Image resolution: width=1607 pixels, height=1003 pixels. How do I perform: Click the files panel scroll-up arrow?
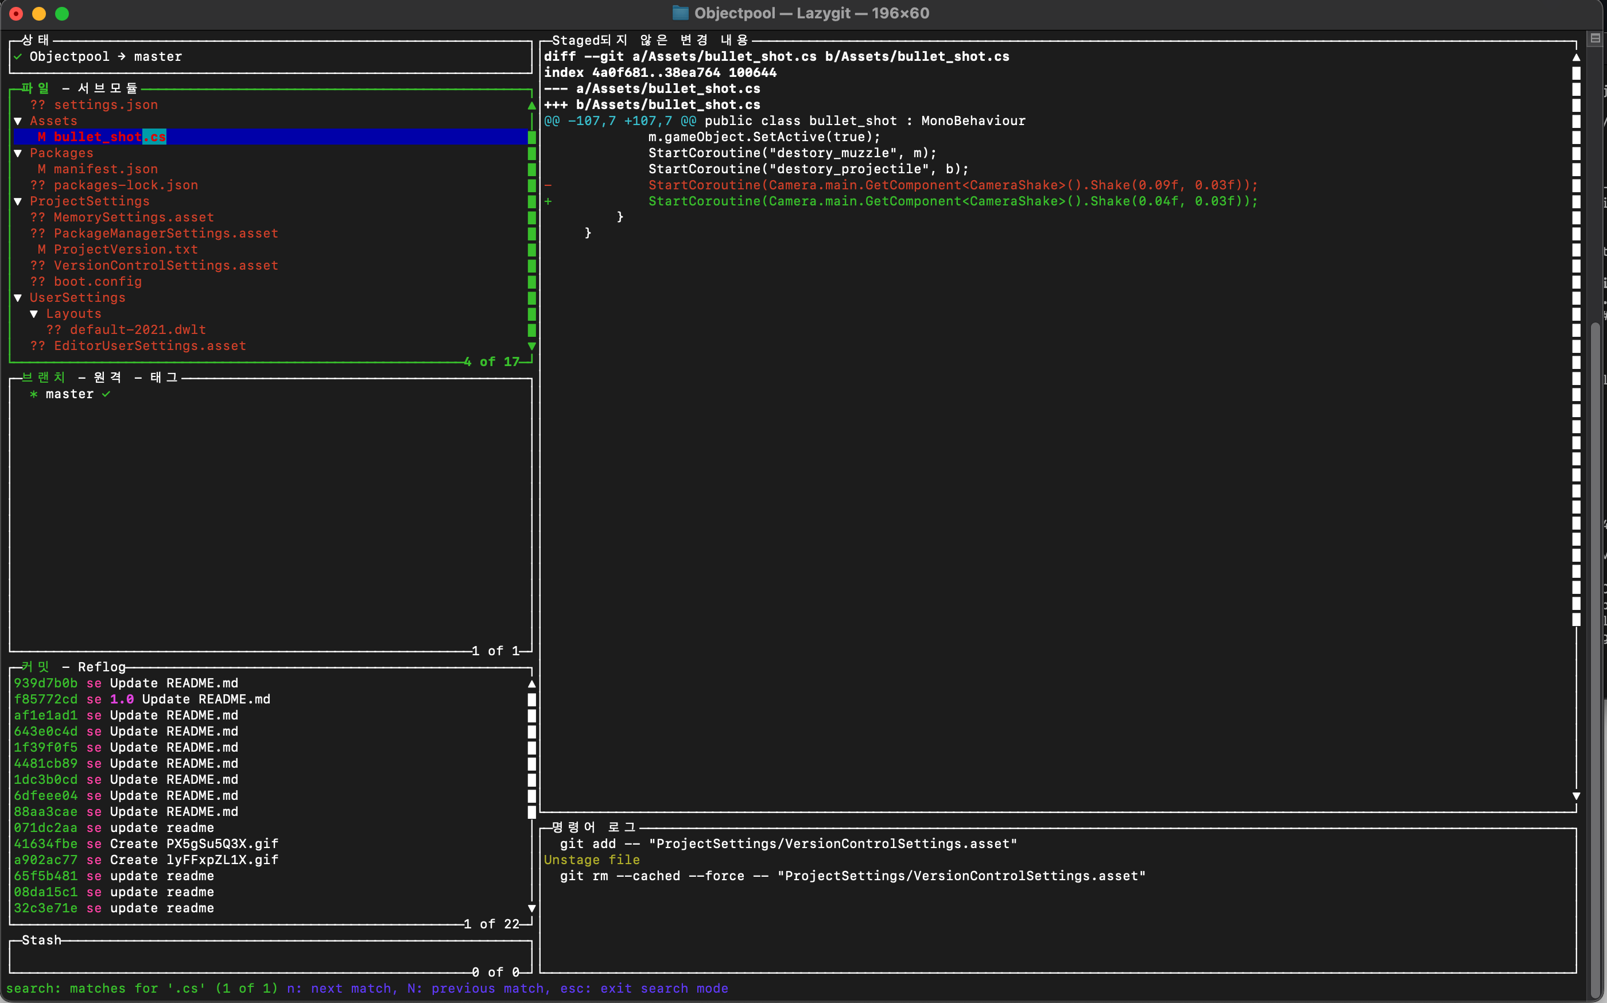pyautogui.click(x=531, y=106)
